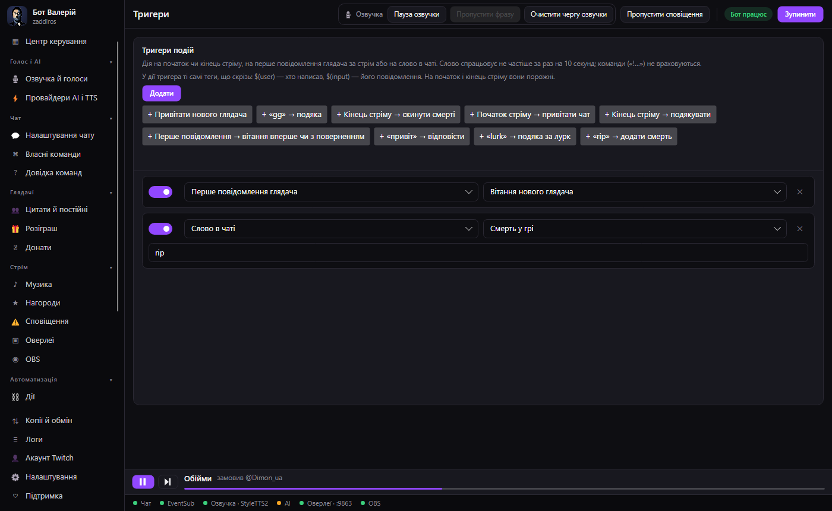This screenshot has height=511, width=832.
Task: Click Очистити чергу озвучки button
Action: pos(569,14)
